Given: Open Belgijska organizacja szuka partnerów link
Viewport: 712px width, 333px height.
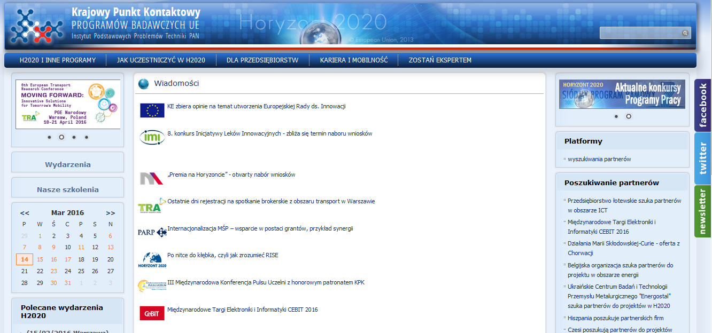Looking at the screenshot, I should click(x=621, y=270).
